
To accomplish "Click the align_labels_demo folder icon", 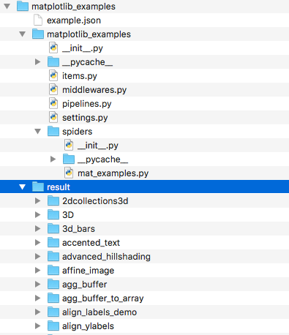I will (x=53, y=312).
